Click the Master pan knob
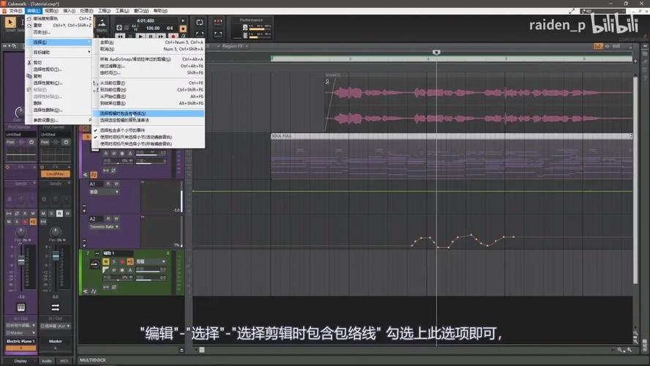The width and height of the screenshot is (650, 366). click(55, 232)
